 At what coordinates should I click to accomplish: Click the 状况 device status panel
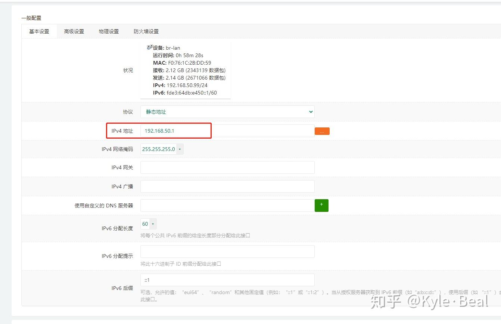point(187,70)
